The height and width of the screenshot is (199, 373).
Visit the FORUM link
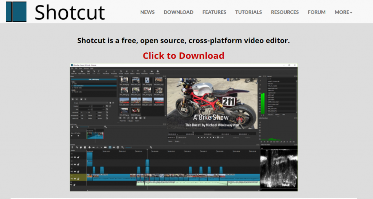coord(317,12)
